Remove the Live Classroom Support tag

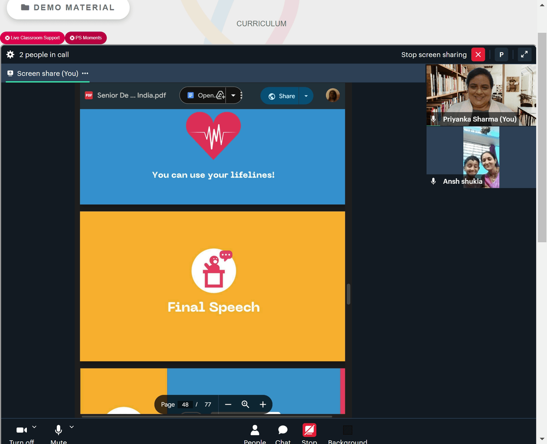pyautogui.click(x=7, y=38)
